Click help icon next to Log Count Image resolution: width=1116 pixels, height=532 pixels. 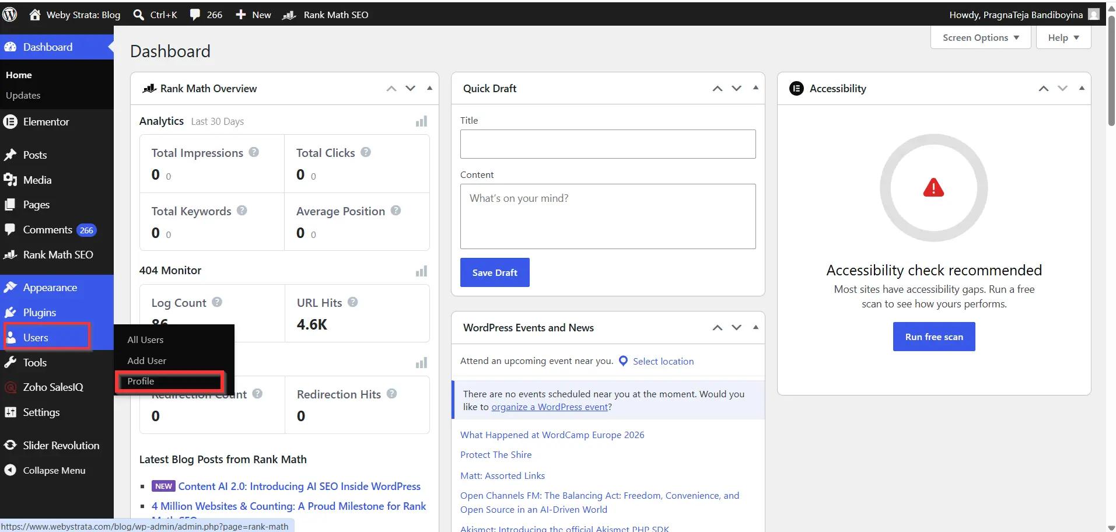[x=217, y=302]
